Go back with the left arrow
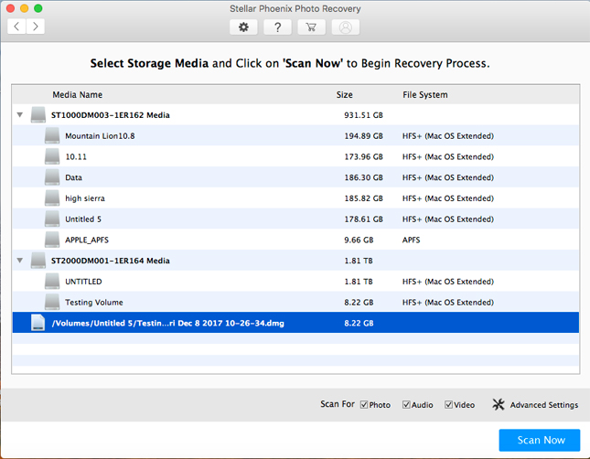This screenshot has width=590, height=459. click(x=16, y=27)
